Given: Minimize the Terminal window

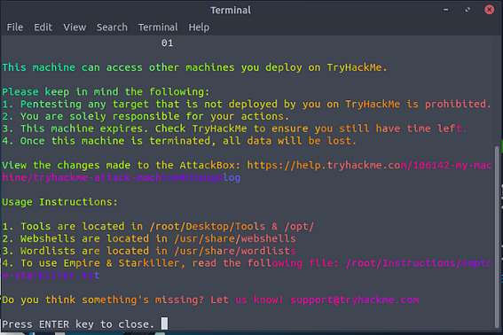Looking at the screenshot, I should click(445, 10).
